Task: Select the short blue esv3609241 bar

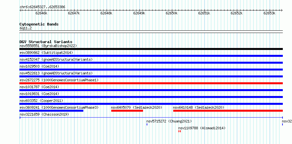Action: pyautogui.click(x=52, y=111)
